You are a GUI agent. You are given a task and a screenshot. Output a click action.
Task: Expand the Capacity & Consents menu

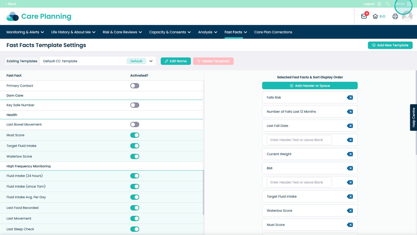(x=170, y=32)
